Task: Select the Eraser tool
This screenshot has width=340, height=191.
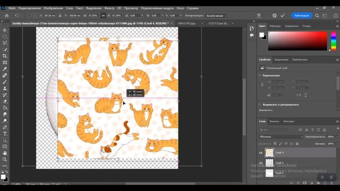Action: pyautogui.click(x=5, y=101)
